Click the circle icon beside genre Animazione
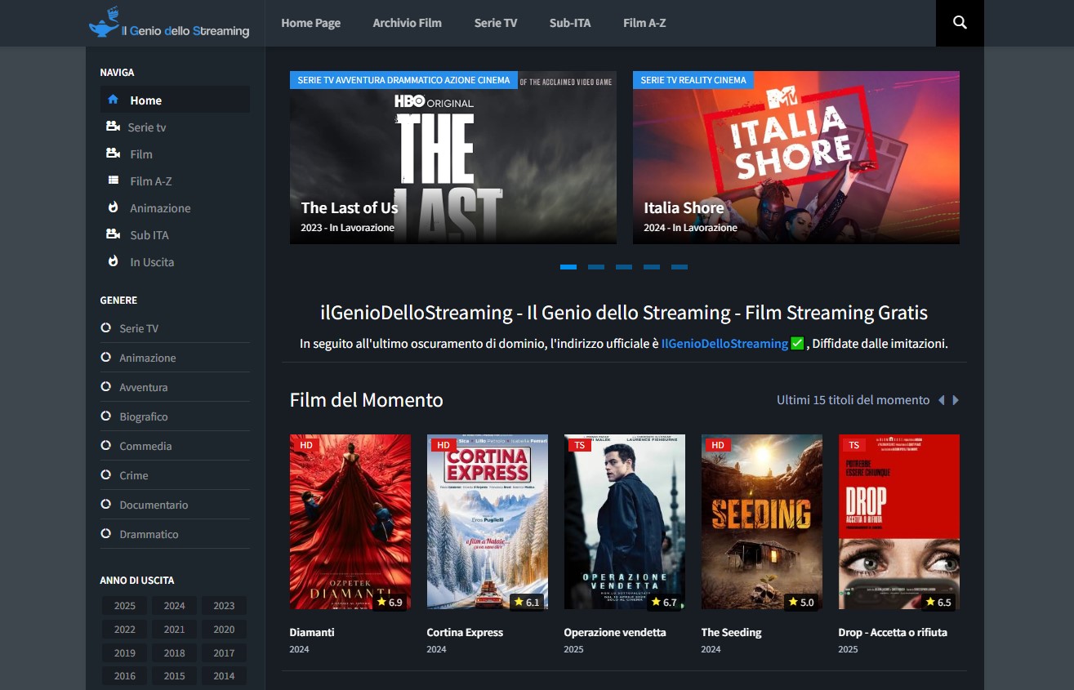Screen dimensions: 1074x690 tap(105, 357)
